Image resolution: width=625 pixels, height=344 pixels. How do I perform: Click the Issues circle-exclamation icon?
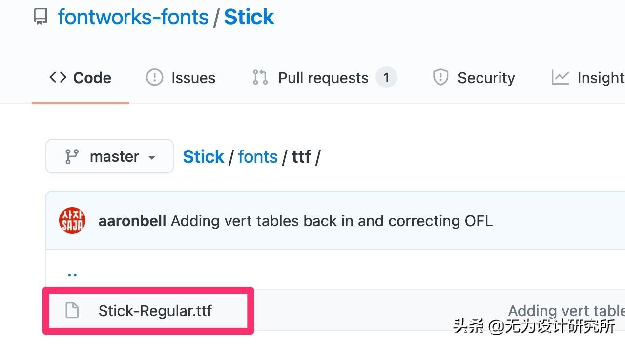point(154,78)
